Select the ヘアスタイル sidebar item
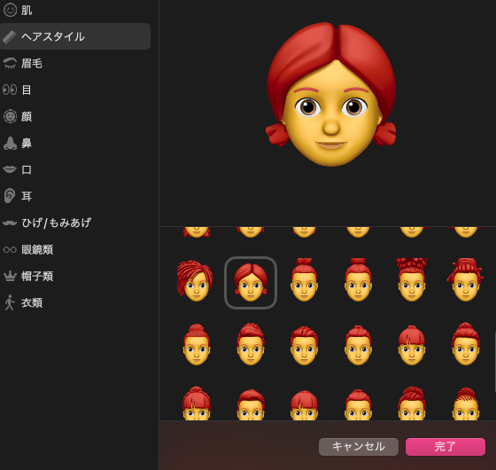The height and width of the screenshot is (470, 496). pos(75,36)
